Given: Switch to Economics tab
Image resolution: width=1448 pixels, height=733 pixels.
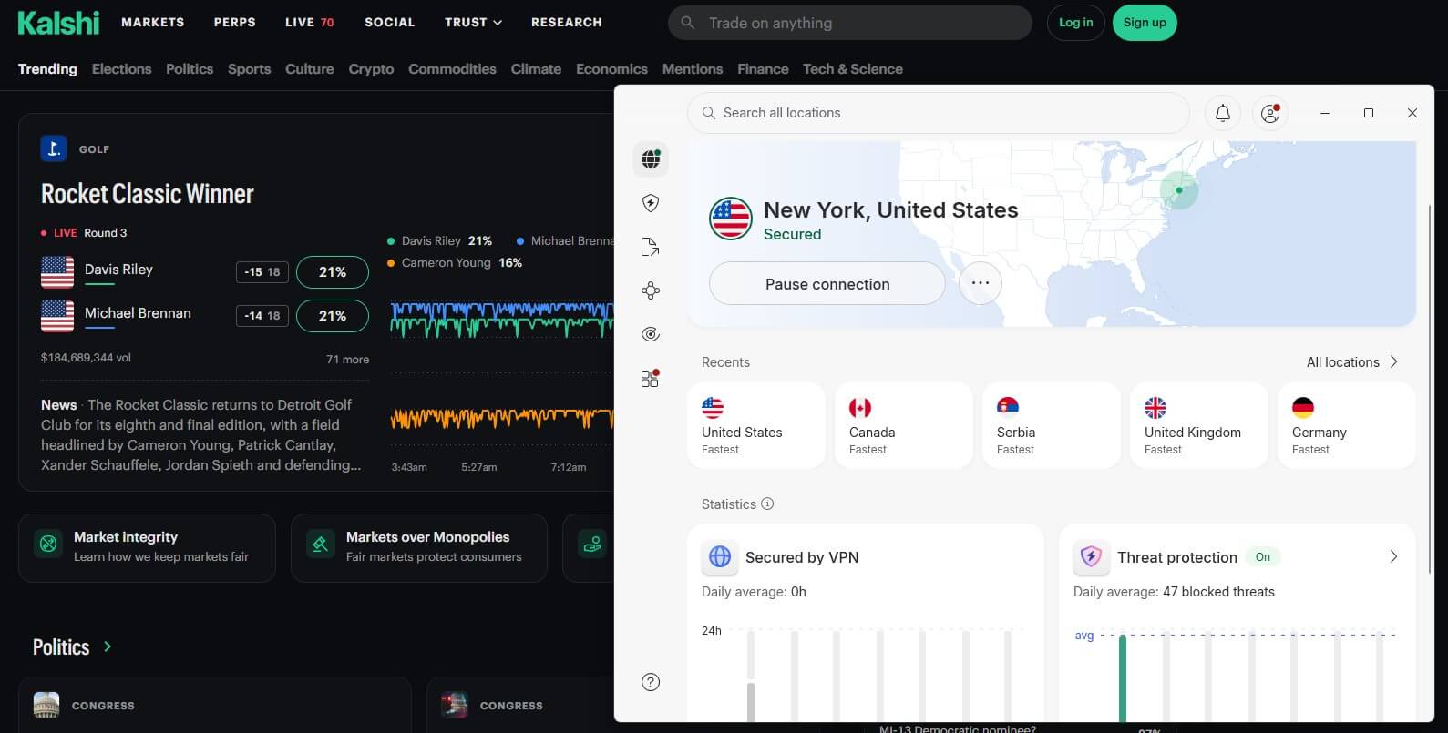Looking at the screenshot, I should [611, 69].
